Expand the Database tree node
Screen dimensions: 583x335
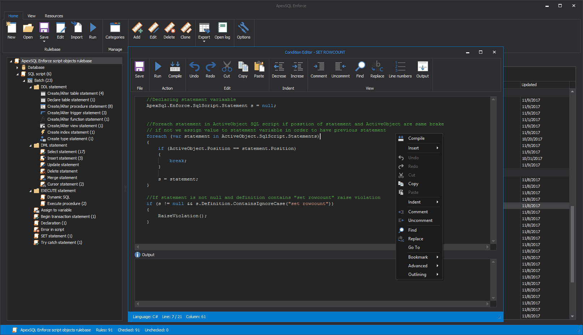point(17,67)
